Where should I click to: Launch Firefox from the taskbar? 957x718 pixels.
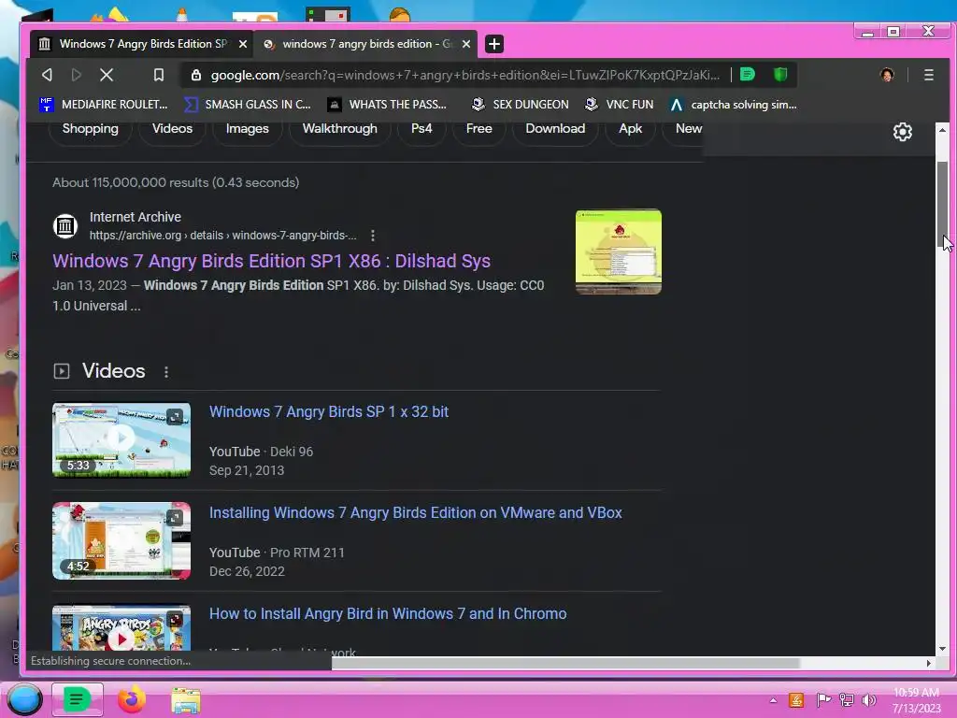(x=131, y=699)
